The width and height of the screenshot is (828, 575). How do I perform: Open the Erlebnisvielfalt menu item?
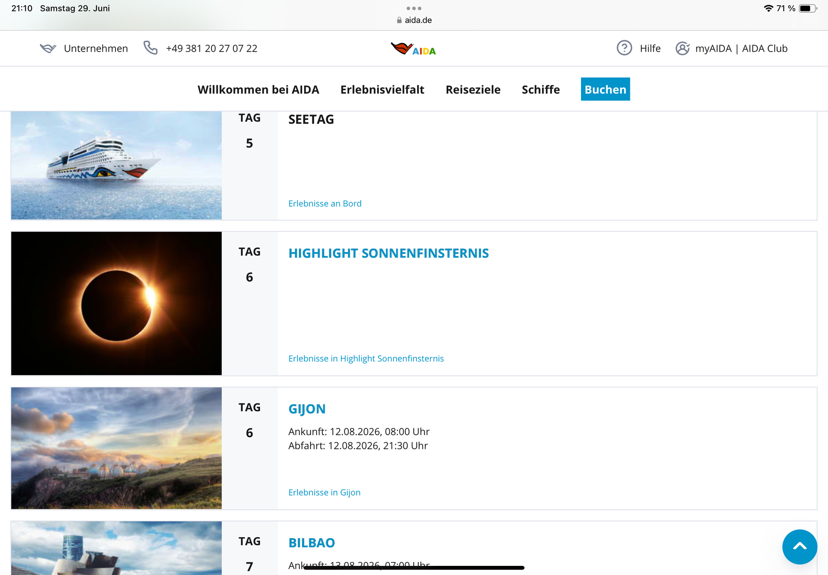tap(382, 90)
